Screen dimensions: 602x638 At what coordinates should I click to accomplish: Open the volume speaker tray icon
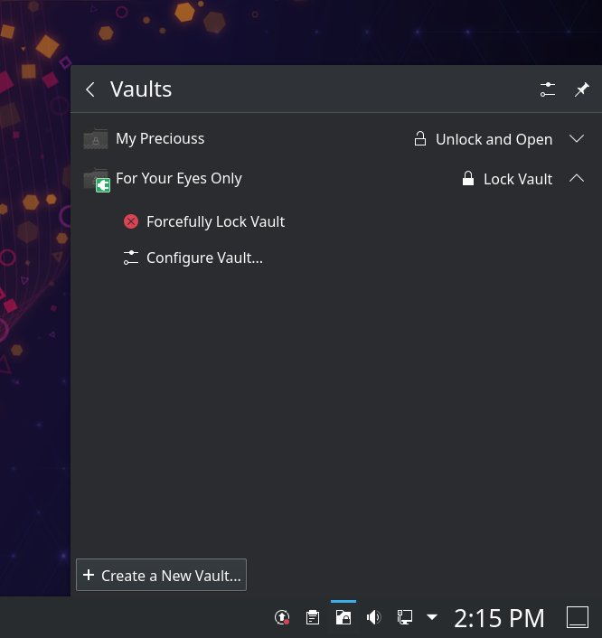(373, 617)
